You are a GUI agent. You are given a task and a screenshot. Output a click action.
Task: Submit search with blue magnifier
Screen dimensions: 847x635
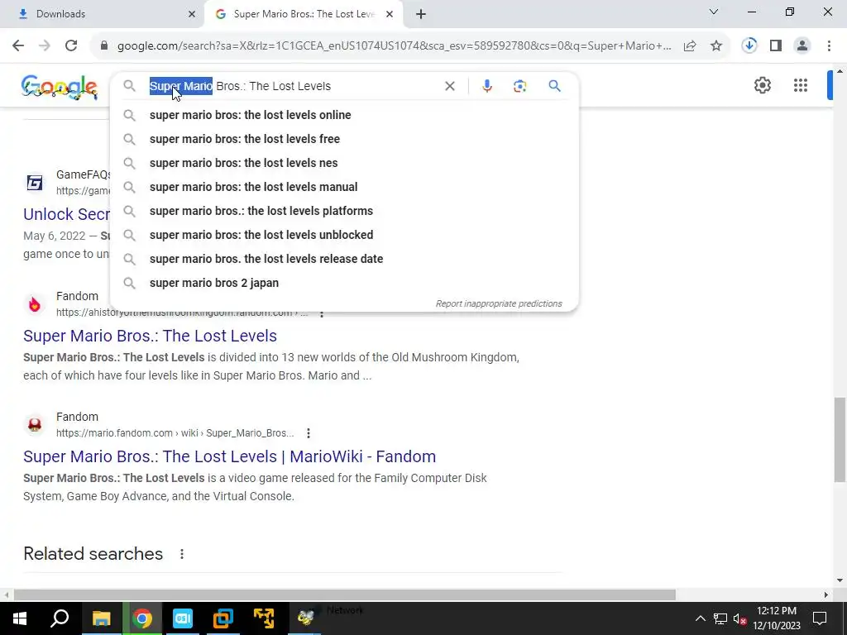(554, 86)
